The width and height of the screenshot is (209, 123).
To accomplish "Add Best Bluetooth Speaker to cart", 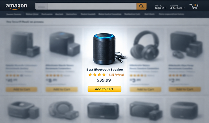I will point(105,89).
